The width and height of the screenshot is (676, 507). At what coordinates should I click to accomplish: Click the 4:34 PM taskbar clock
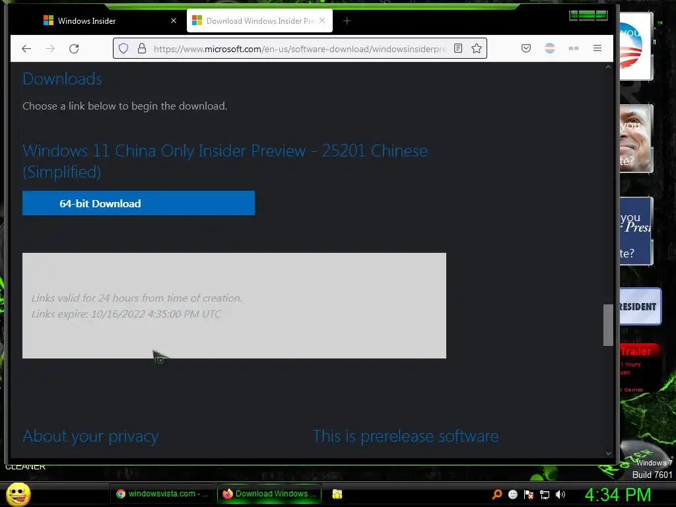pyautogui.click(x=617, y=494)
